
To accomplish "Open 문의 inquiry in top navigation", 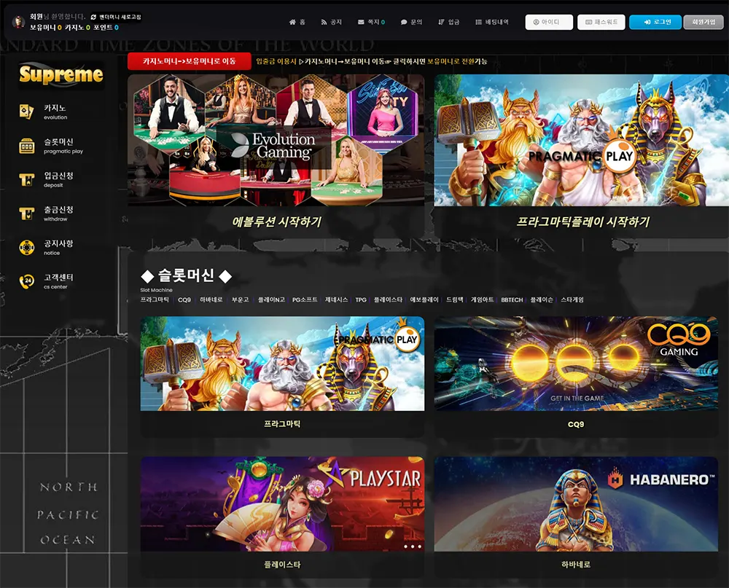I will coord(411,22).
